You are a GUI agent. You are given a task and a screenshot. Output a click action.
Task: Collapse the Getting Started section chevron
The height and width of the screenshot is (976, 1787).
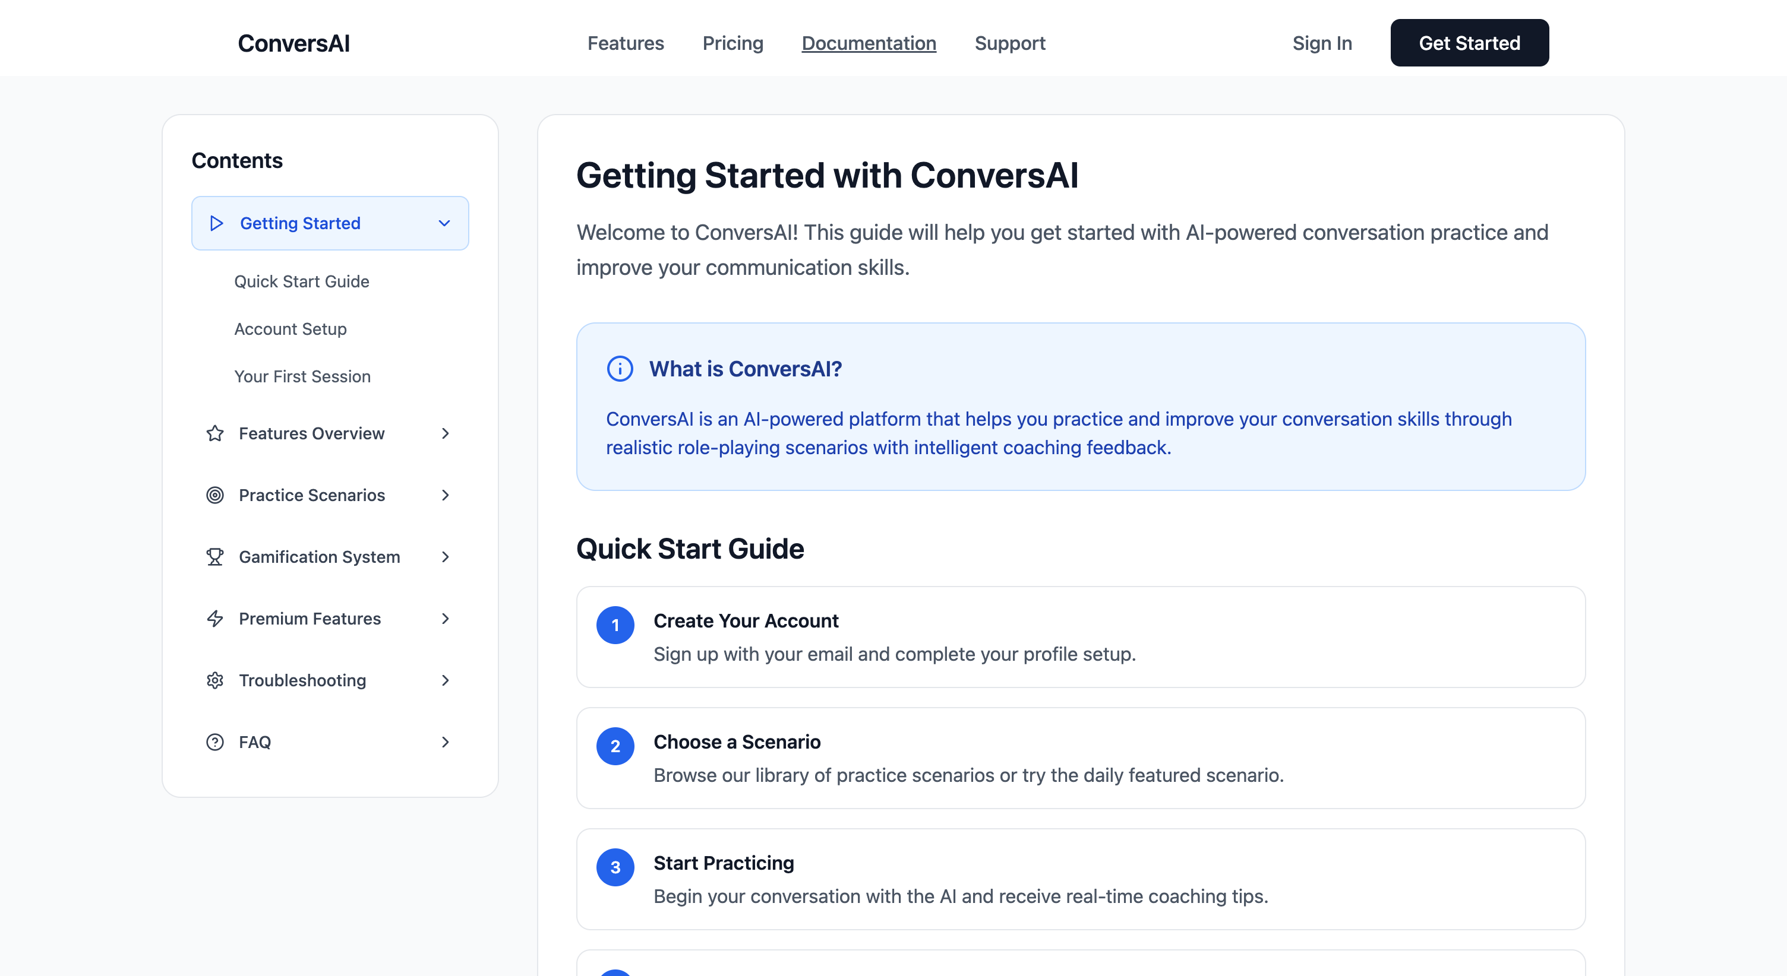click(444, 223)
